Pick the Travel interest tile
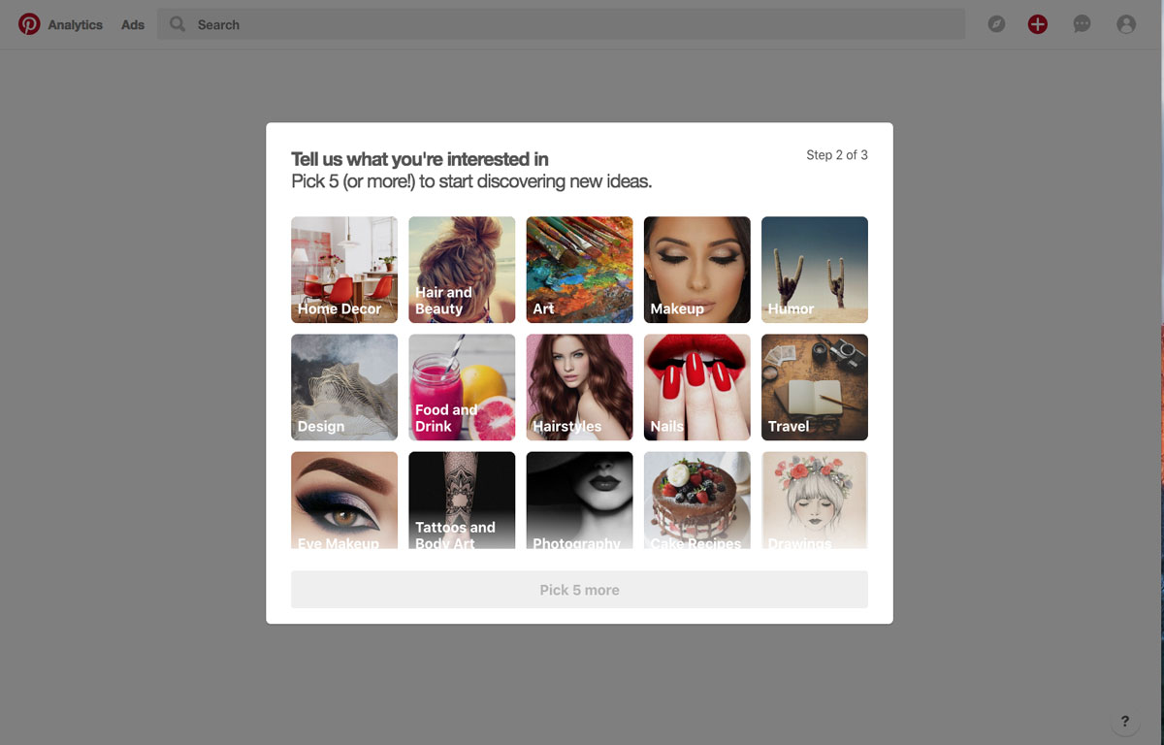 814,387
